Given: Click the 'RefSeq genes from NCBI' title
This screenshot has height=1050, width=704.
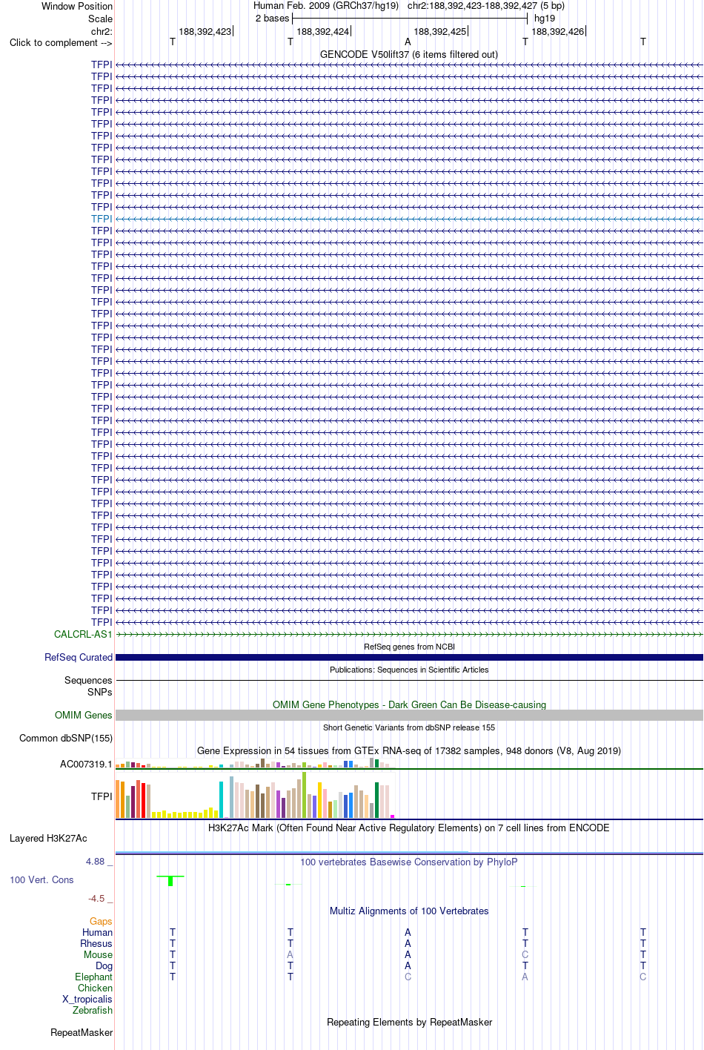Looking at the screenshot, I should [409, 647].
